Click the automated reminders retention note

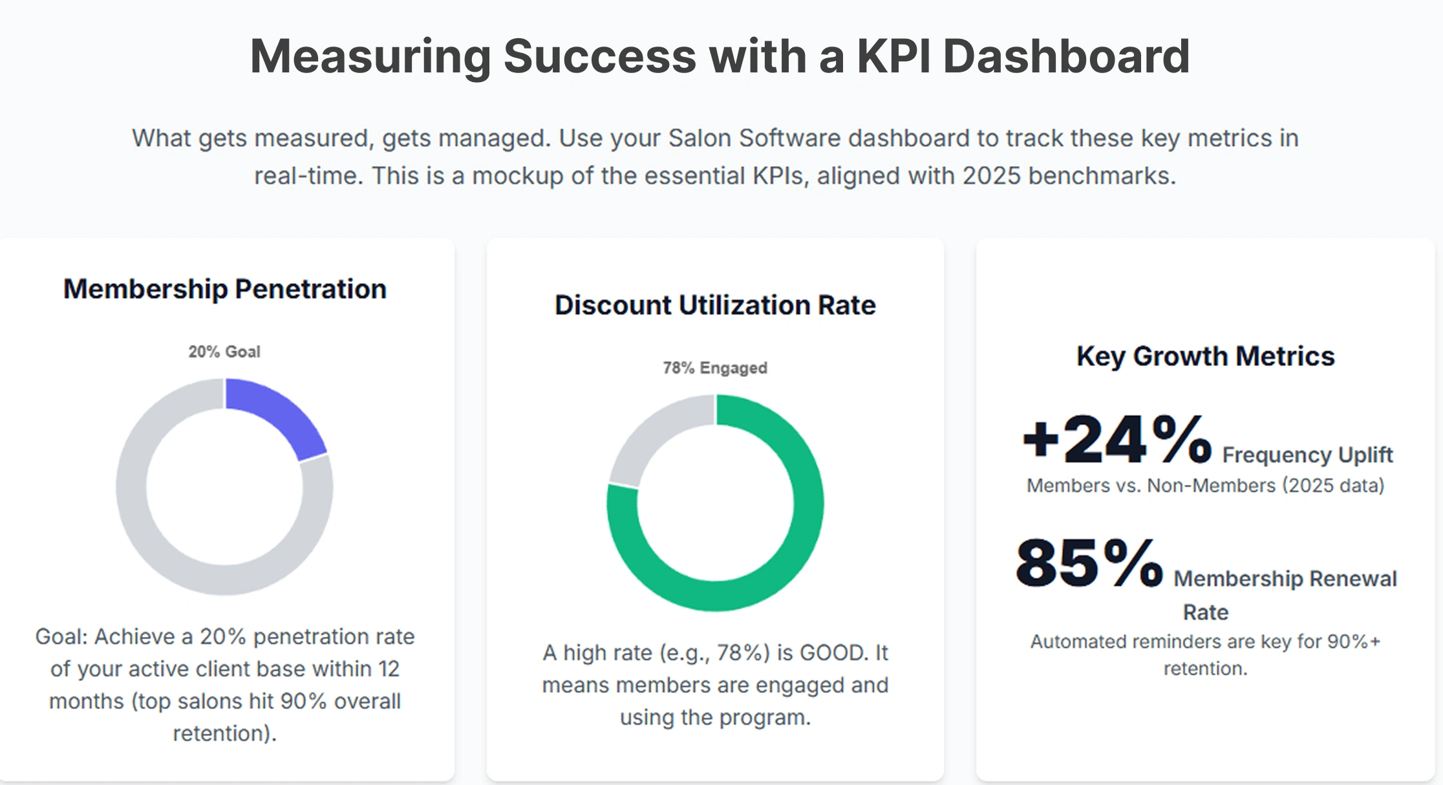click(x=1205, y=654)
